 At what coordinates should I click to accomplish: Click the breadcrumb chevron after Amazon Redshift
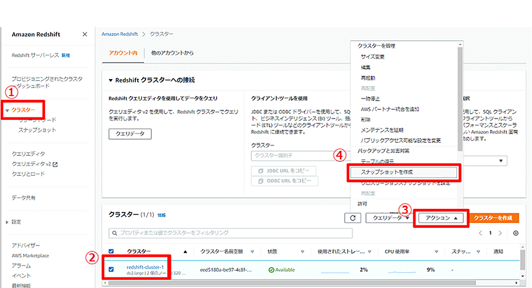tap(144, 34)
